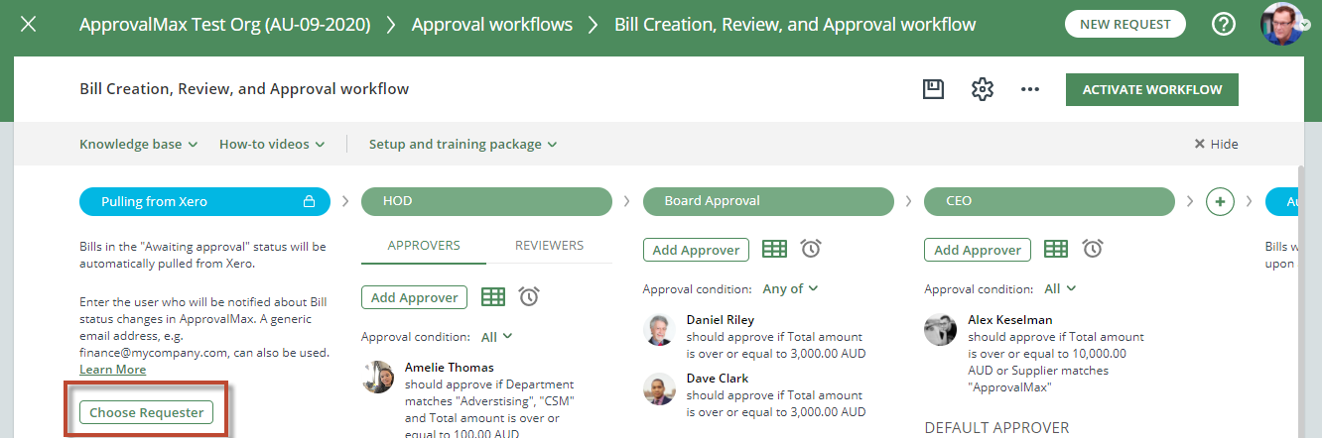Open Amelie Thomas approver name
The width and height of the screenshot is (1322, 438).
[x=452, y=367]
